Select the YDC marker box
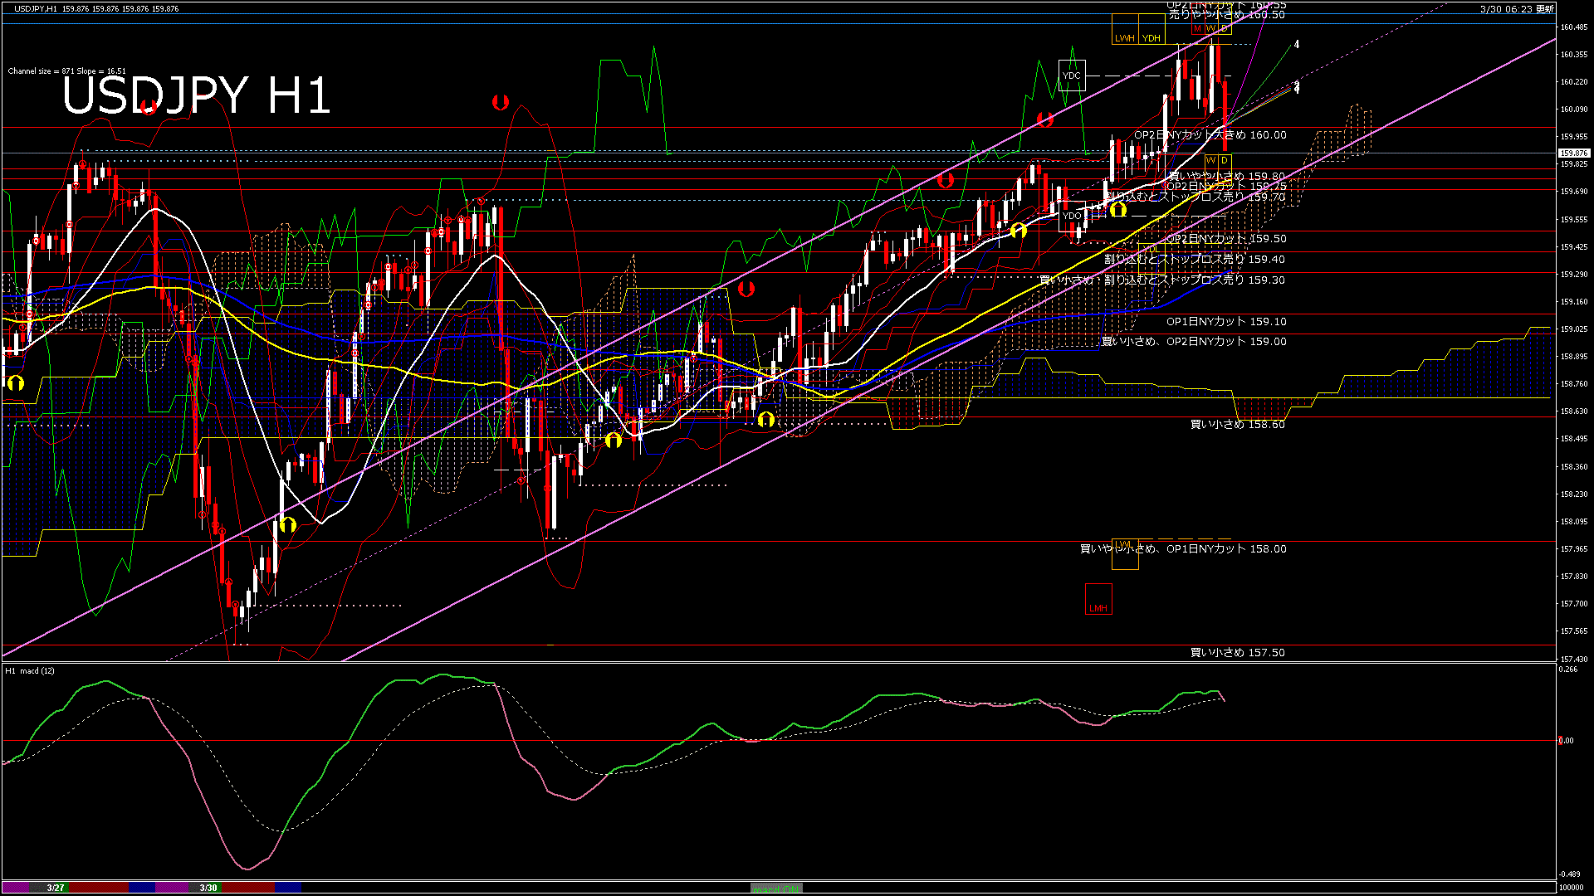1594x896 pixels. 1072,75
